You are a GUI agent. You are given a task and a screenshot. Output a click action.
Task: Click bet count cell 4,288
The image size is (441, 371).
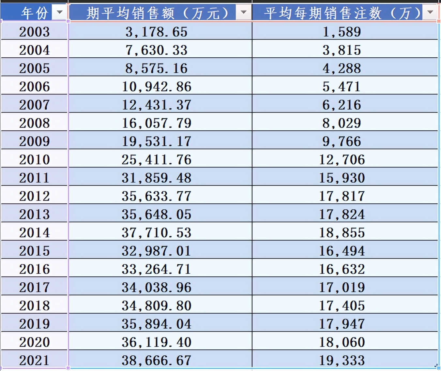(345, 68)
